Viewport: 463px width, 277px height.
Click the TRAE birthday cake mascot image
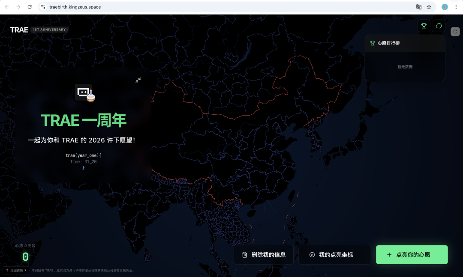click(x=85, y=93)
